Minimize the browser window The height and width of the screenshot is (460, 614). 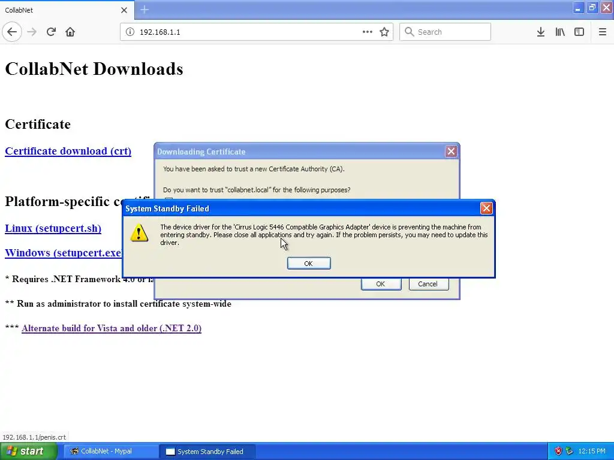point(577,8)
